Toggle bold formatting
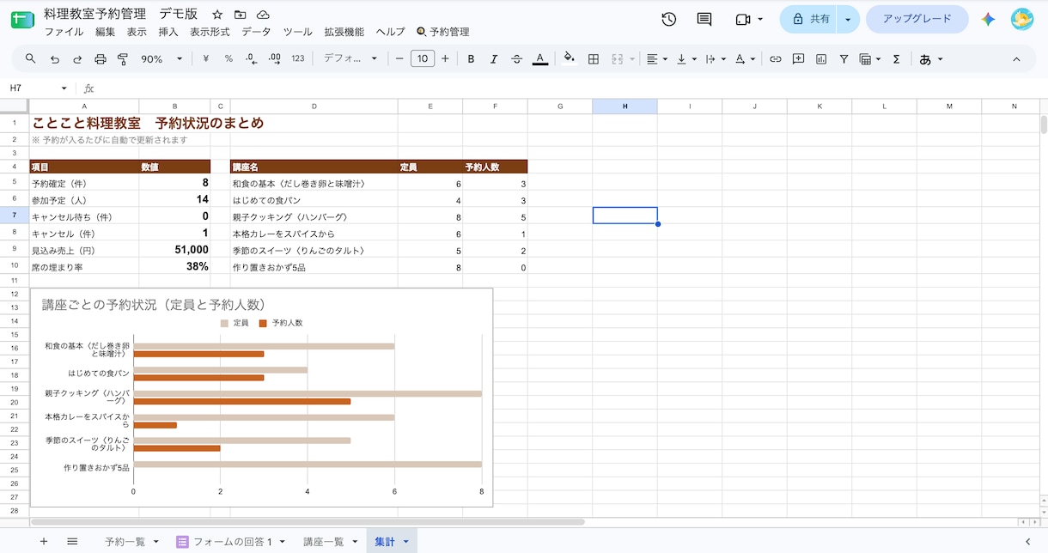The width and height of the screenshot is (1048, 553). pyautogui.click(x=471, y=59)
